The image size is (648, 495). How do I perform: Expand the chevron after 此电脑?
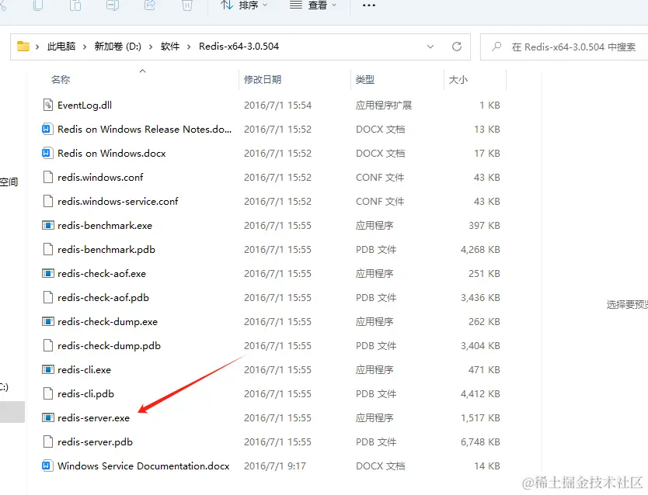[x=85, y=47]
